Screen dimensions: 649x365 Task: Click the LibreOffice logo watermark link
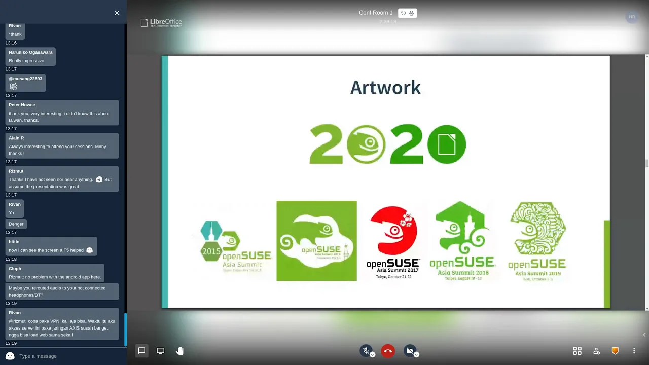161,23
